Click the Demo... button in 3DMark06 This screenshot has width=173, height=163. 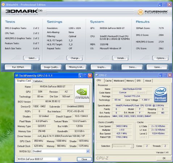(132, 67)
